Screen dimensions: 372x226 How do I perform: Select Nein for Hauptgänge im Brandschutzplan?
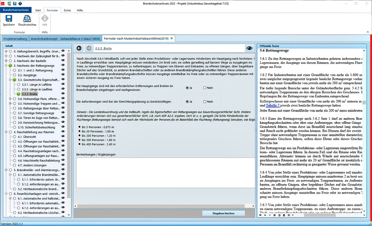pos(205,88)
